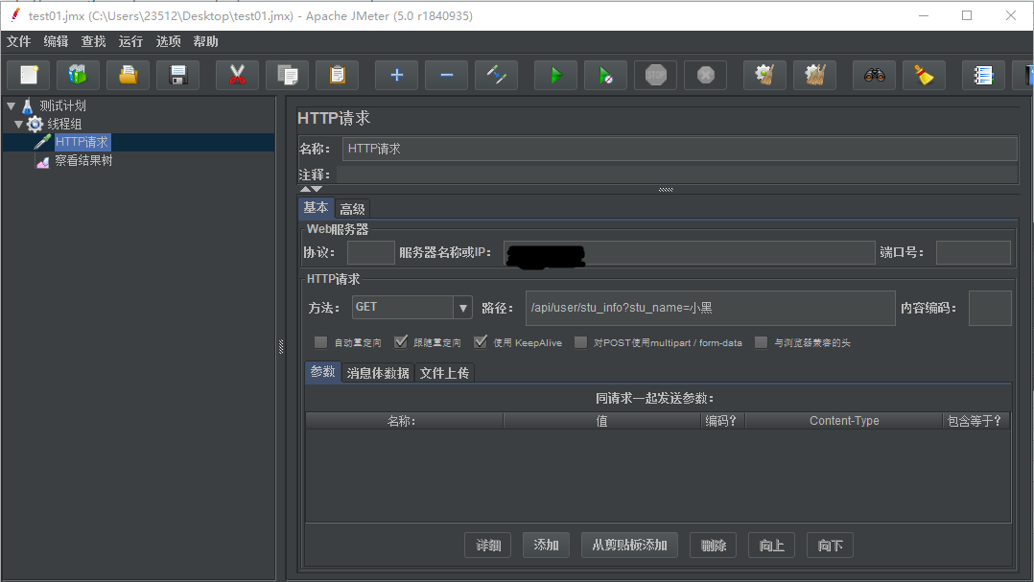Click the 向上 button
Image resolution: width=1034 pixels, height=582 pixels.
771,546
